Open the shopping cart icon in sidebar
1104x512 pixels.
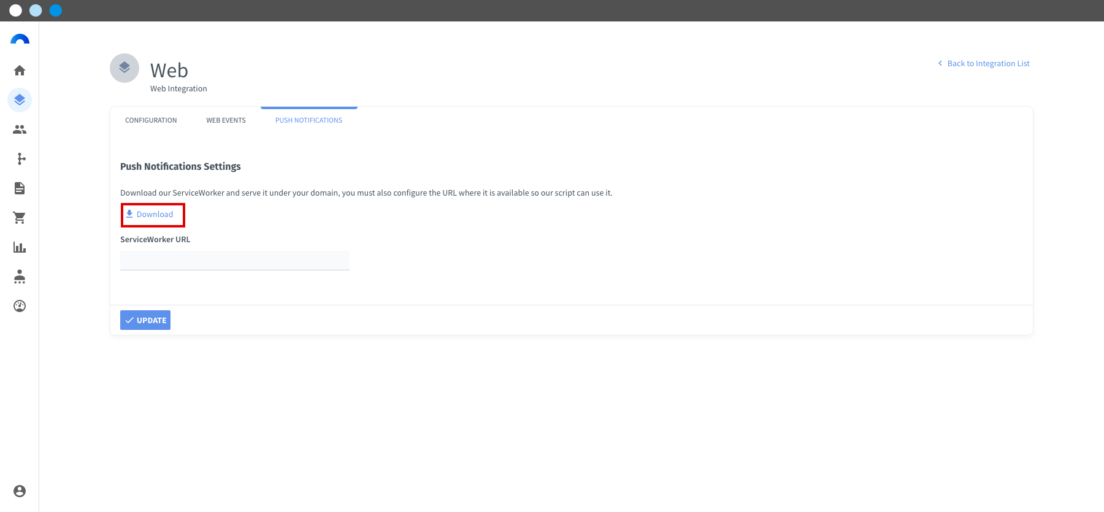tap(20, 218)
